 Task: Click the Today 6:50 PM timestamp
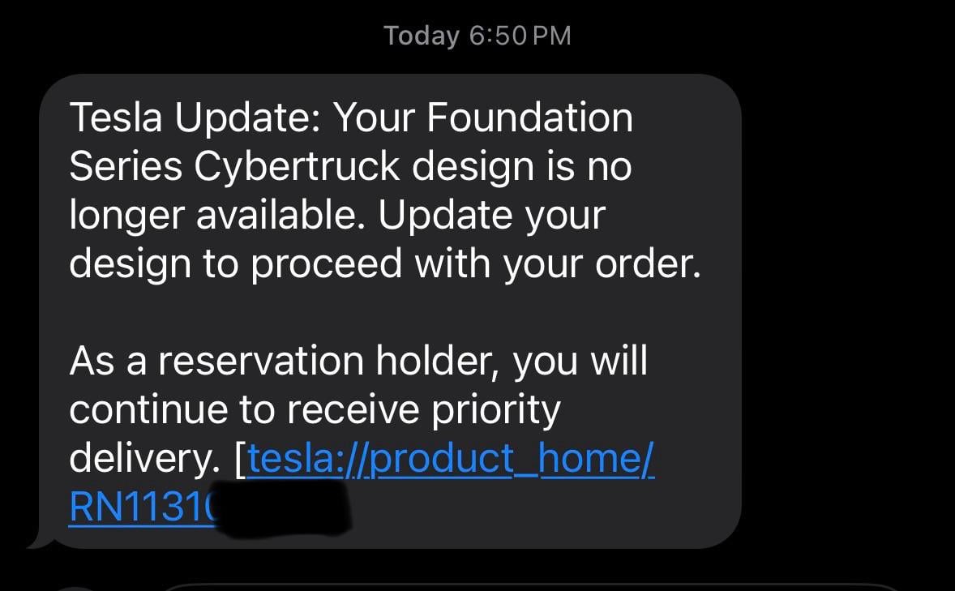click(477, 36)
